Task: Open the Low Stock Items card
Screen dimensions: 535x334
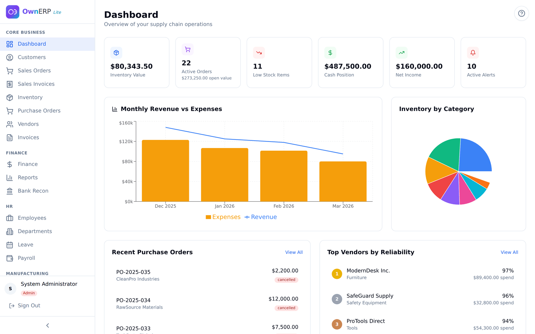Action: pyautogui.click(x=279, y=62)
